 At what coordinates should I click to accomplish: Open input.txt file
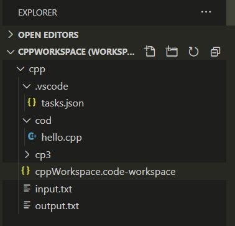[53, 189]
